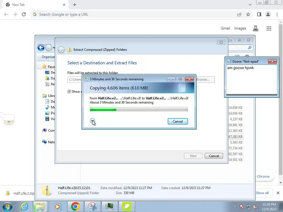Select the 19,991 KB file row
283x212 pixels.
[x=235, y=125]
